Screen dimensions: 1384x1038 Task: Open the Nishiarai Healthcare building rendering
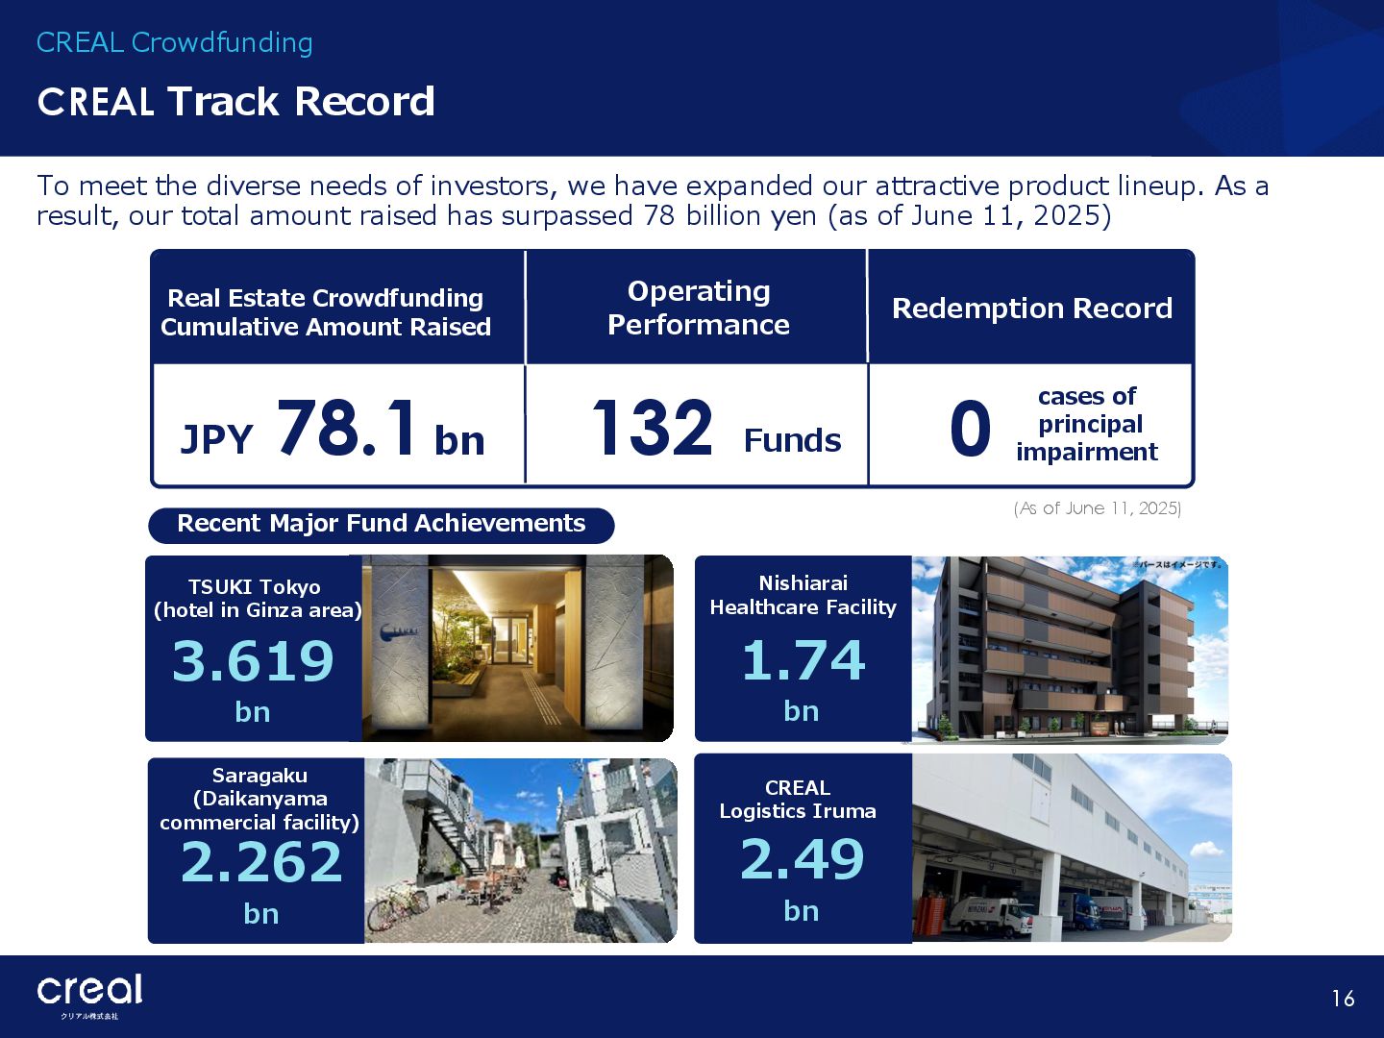[1070, 650]
